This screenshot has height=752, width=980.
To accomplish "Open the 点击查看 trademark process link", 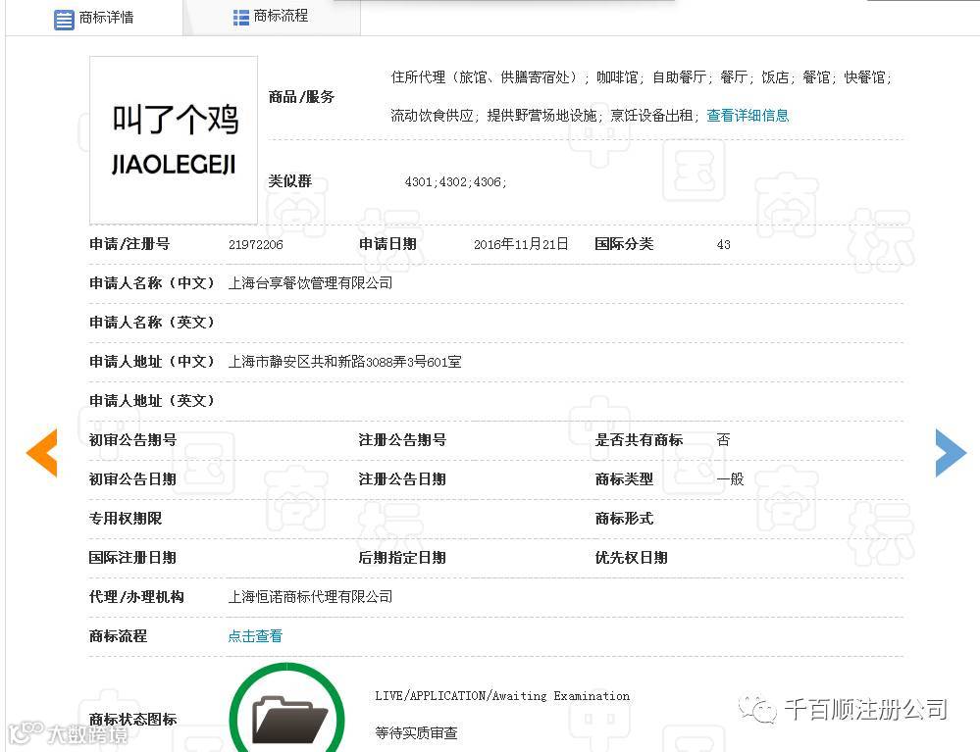I will coord(255,636).
